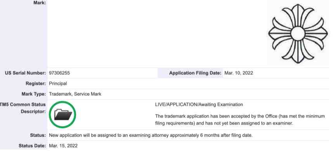Click the Principal register value
This screenshot has height=151, width=333.
(x=58, y=84)
